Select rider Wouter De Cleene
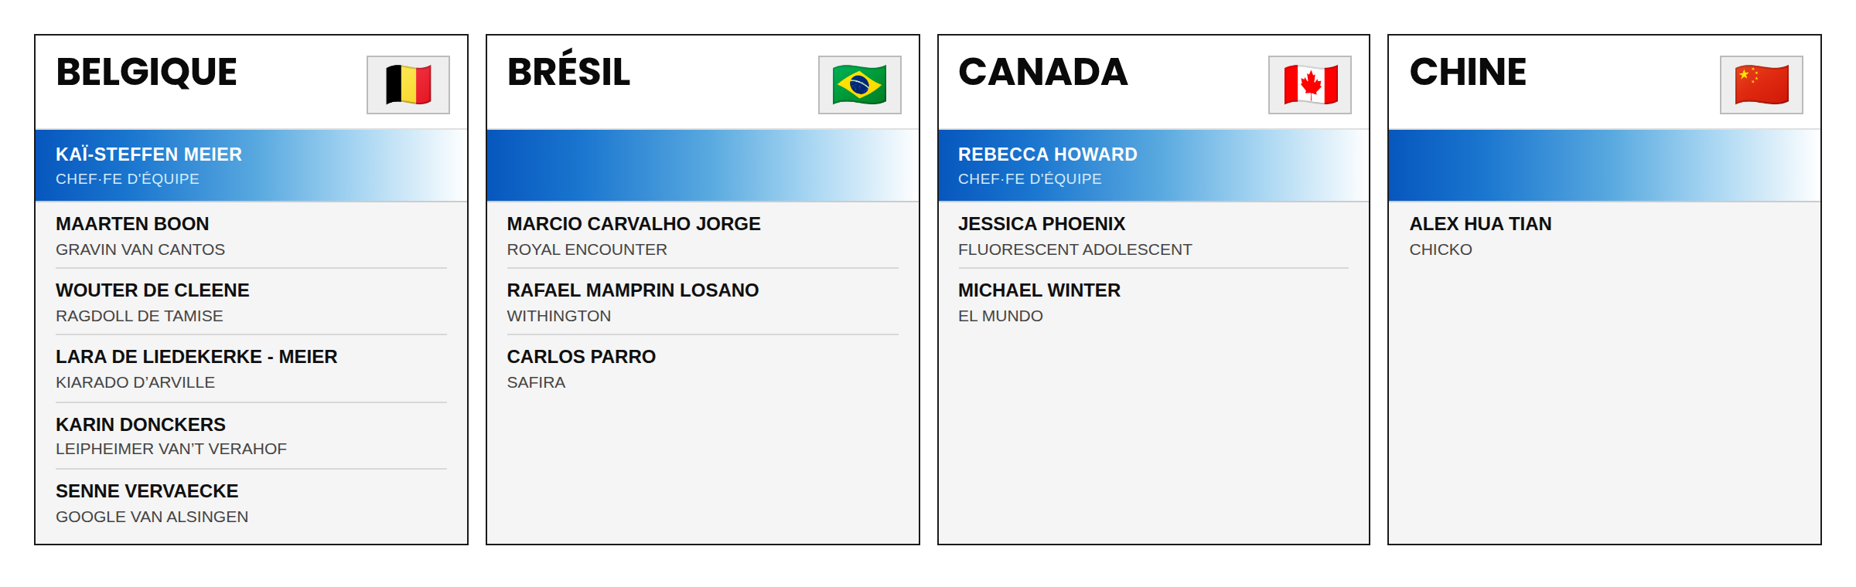1856x587 pixels. (251, 302)
